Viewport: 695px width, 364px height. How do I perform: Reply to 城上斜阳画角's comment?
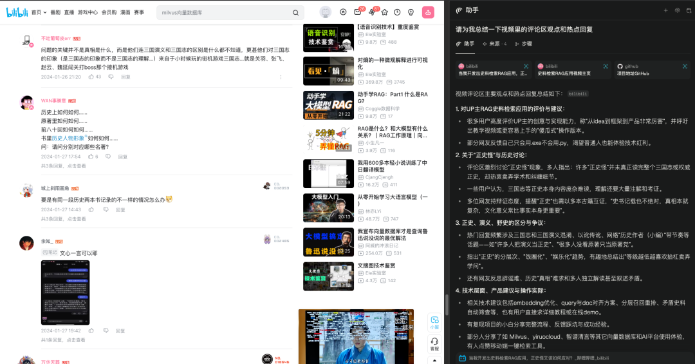click(x=120, y=209)
